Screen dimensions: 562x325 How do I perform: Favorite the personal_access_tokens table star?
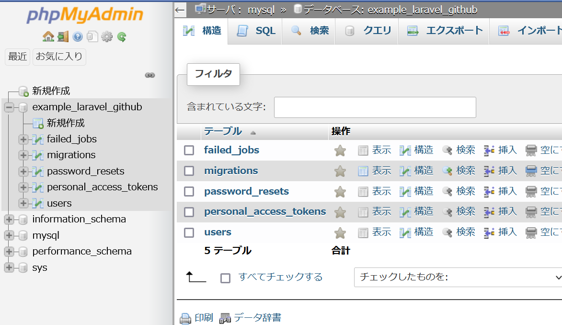pos(340,212)
